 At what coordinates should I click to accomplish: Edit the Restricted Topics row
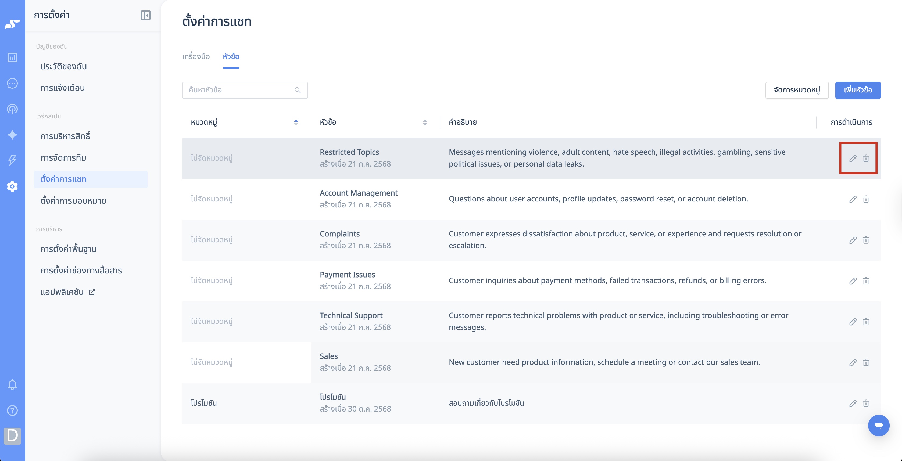(853, 158)
